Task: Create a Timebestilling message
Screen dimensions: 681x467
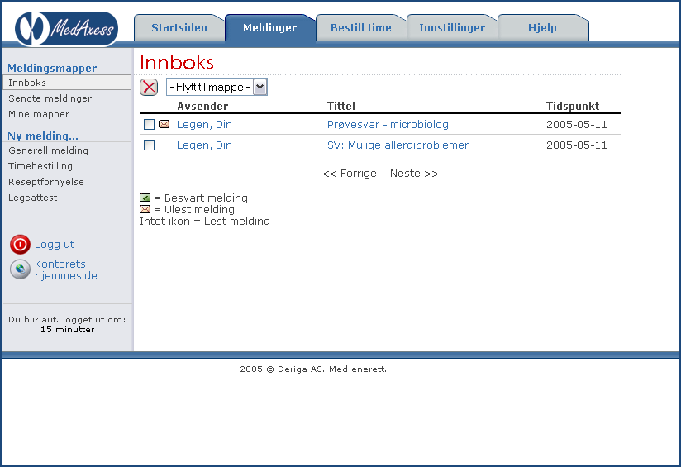Action: tap(40, 166)
